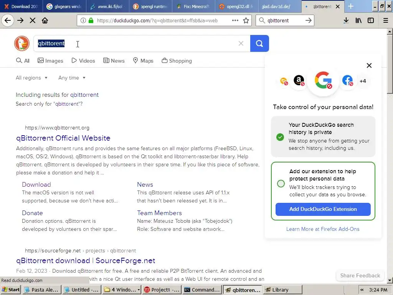
Task: Open Learn More at Firefox Add-Ons
Action: 322,229
